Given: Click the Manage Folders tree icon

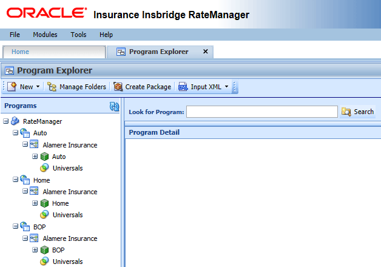Looking at the screenshot, I should pos(52,87).
